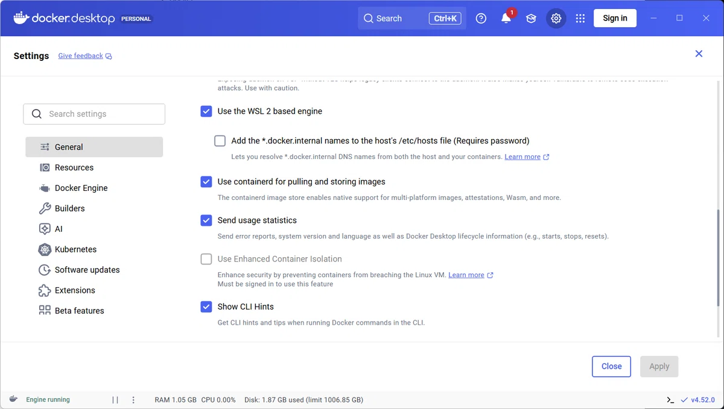Click the General sliders icon in sidebar
The height and width of the screenshot is (409, 724).
(x=45, y=147)
